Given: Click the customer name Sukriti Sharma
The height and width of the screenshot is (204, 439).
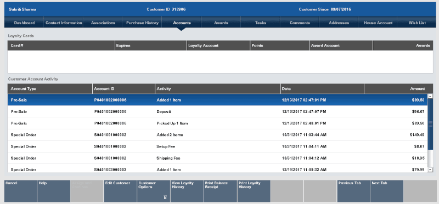Looking at the screenshot, I should 22,9.
